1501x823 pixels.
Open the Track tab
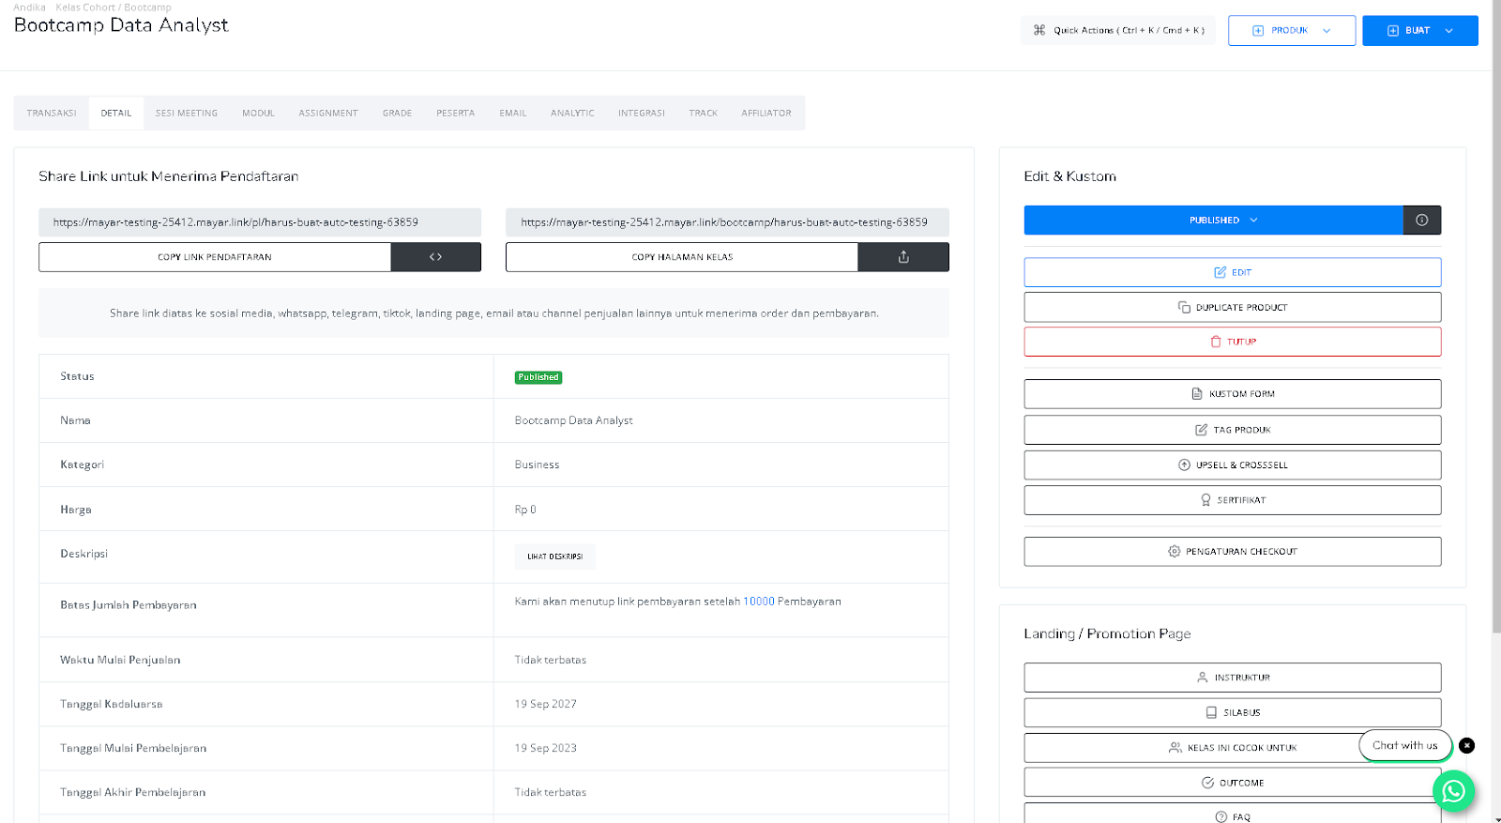(703, 114)
